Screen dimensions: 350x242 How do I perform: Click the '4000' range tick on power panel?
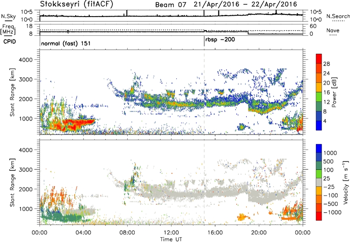[25, 60]
